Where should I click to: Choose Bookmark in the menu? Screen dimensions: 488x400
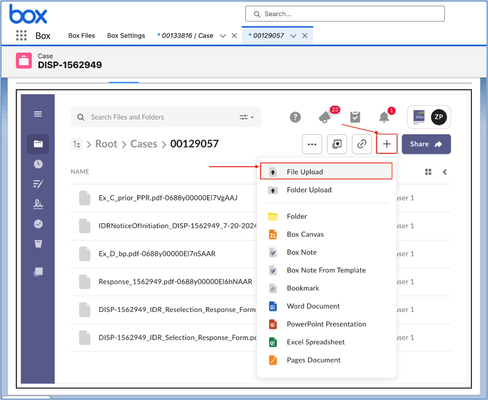[326, 288]
